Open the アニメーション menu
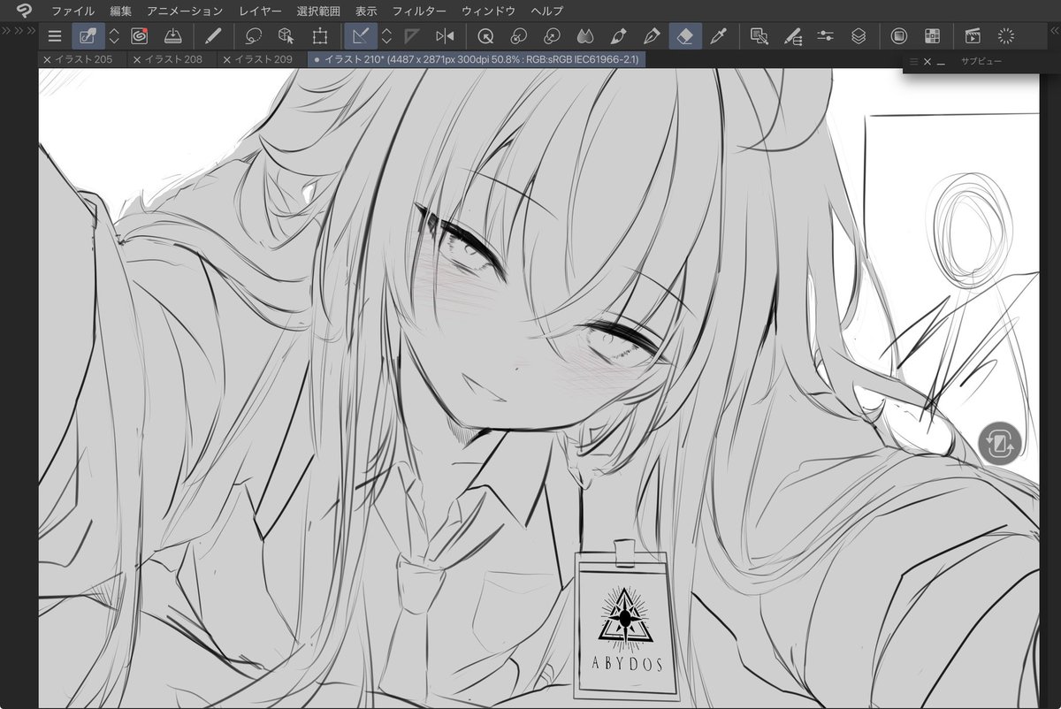The image size is (1061, 709). (x=185, y=11)
